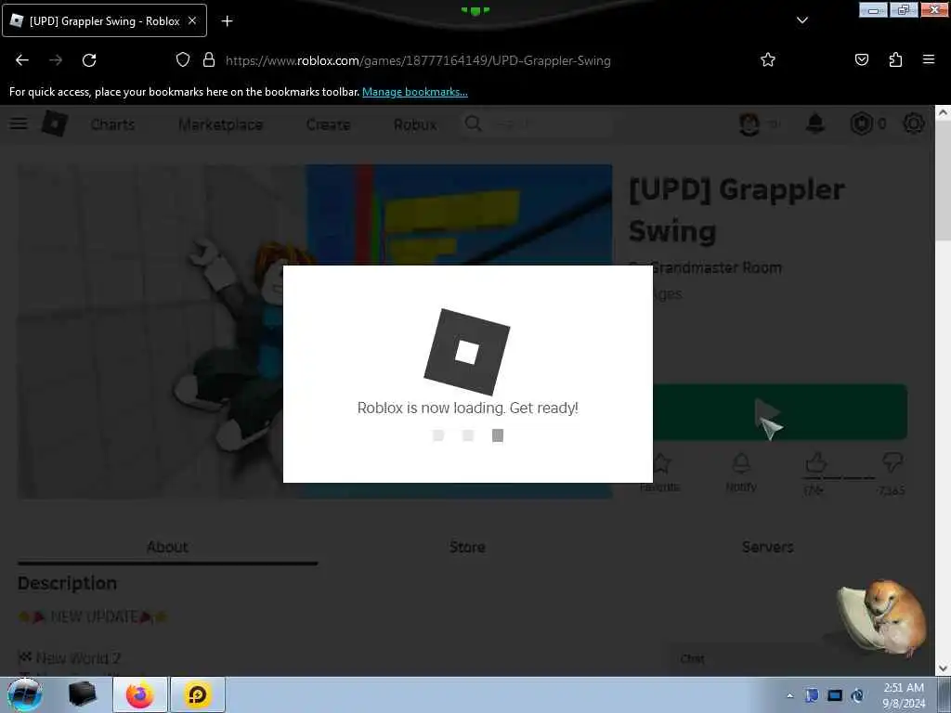Open the Extensions puzzle icon
This screenshot has height=713, width=951.
895,59
